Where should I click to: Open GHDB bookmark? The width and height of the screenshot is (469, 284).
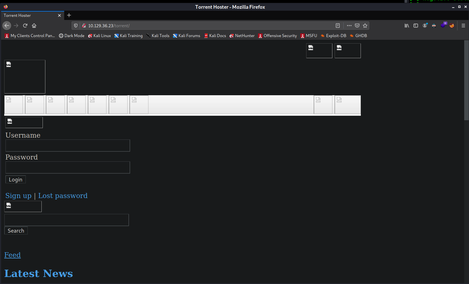[x=358, y=36]
